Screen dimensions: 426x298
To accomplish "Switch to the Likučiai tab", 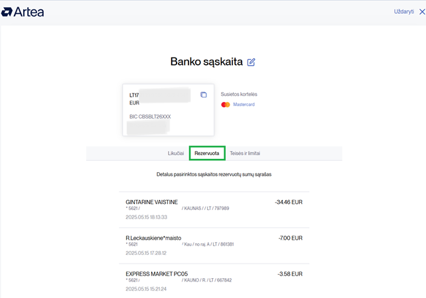I will pos(176,153).
